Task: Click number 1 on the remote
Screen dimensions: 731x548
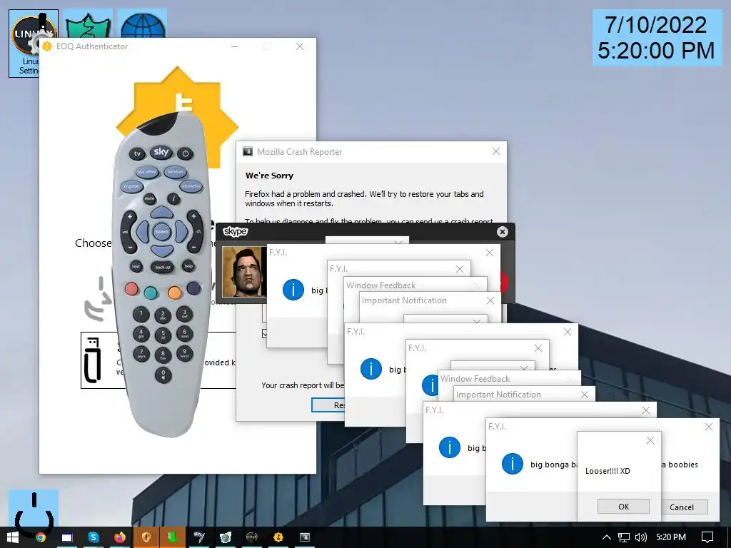Action: [x=141, y=314]
